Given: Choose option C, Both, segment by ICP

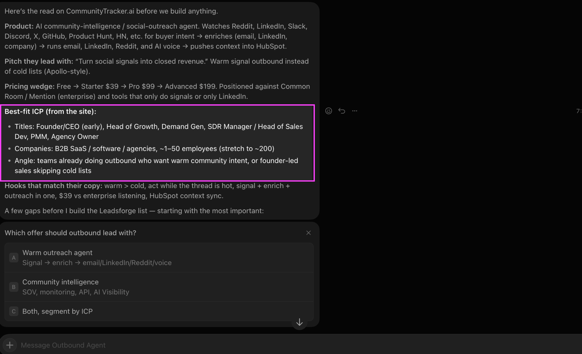Looking at the screenshot, I should (x=159, y=311).
